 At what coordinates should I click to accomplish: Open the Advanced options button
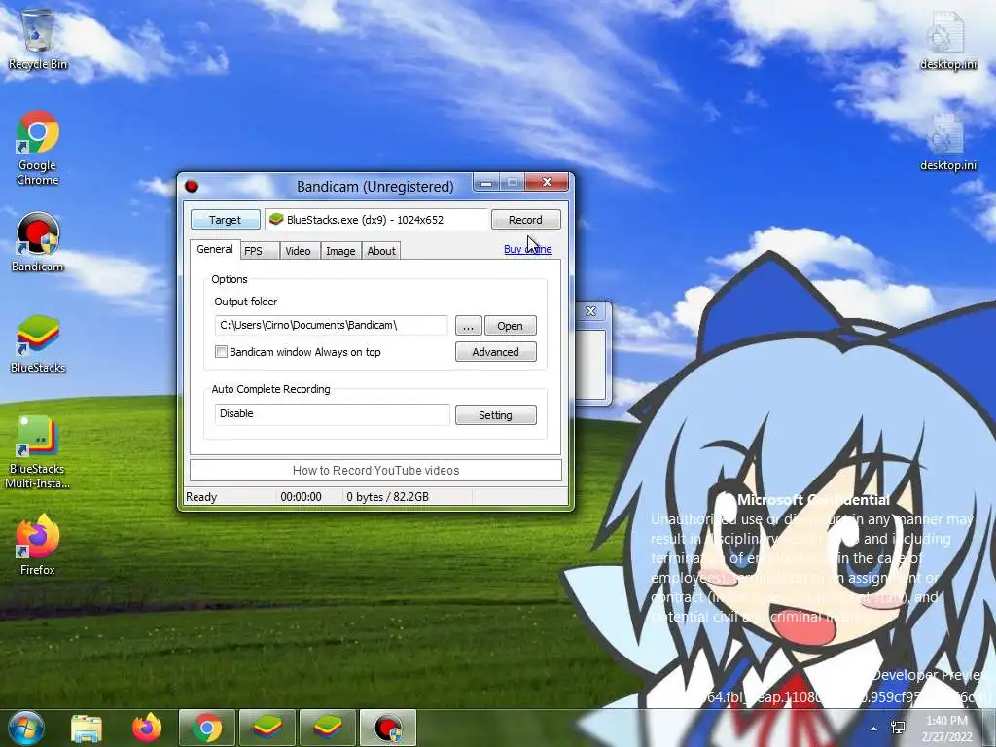pos(495,352)
